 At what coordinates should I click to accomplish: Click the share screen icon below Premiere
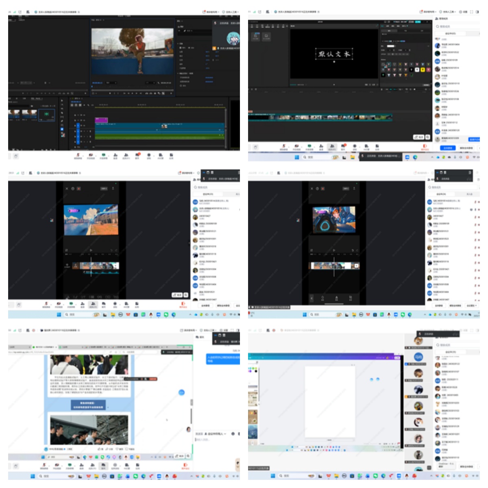[x=103, y=155]
